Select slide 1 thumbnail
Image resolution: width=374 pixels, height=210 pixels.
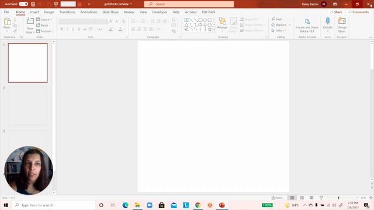point(27,63)
